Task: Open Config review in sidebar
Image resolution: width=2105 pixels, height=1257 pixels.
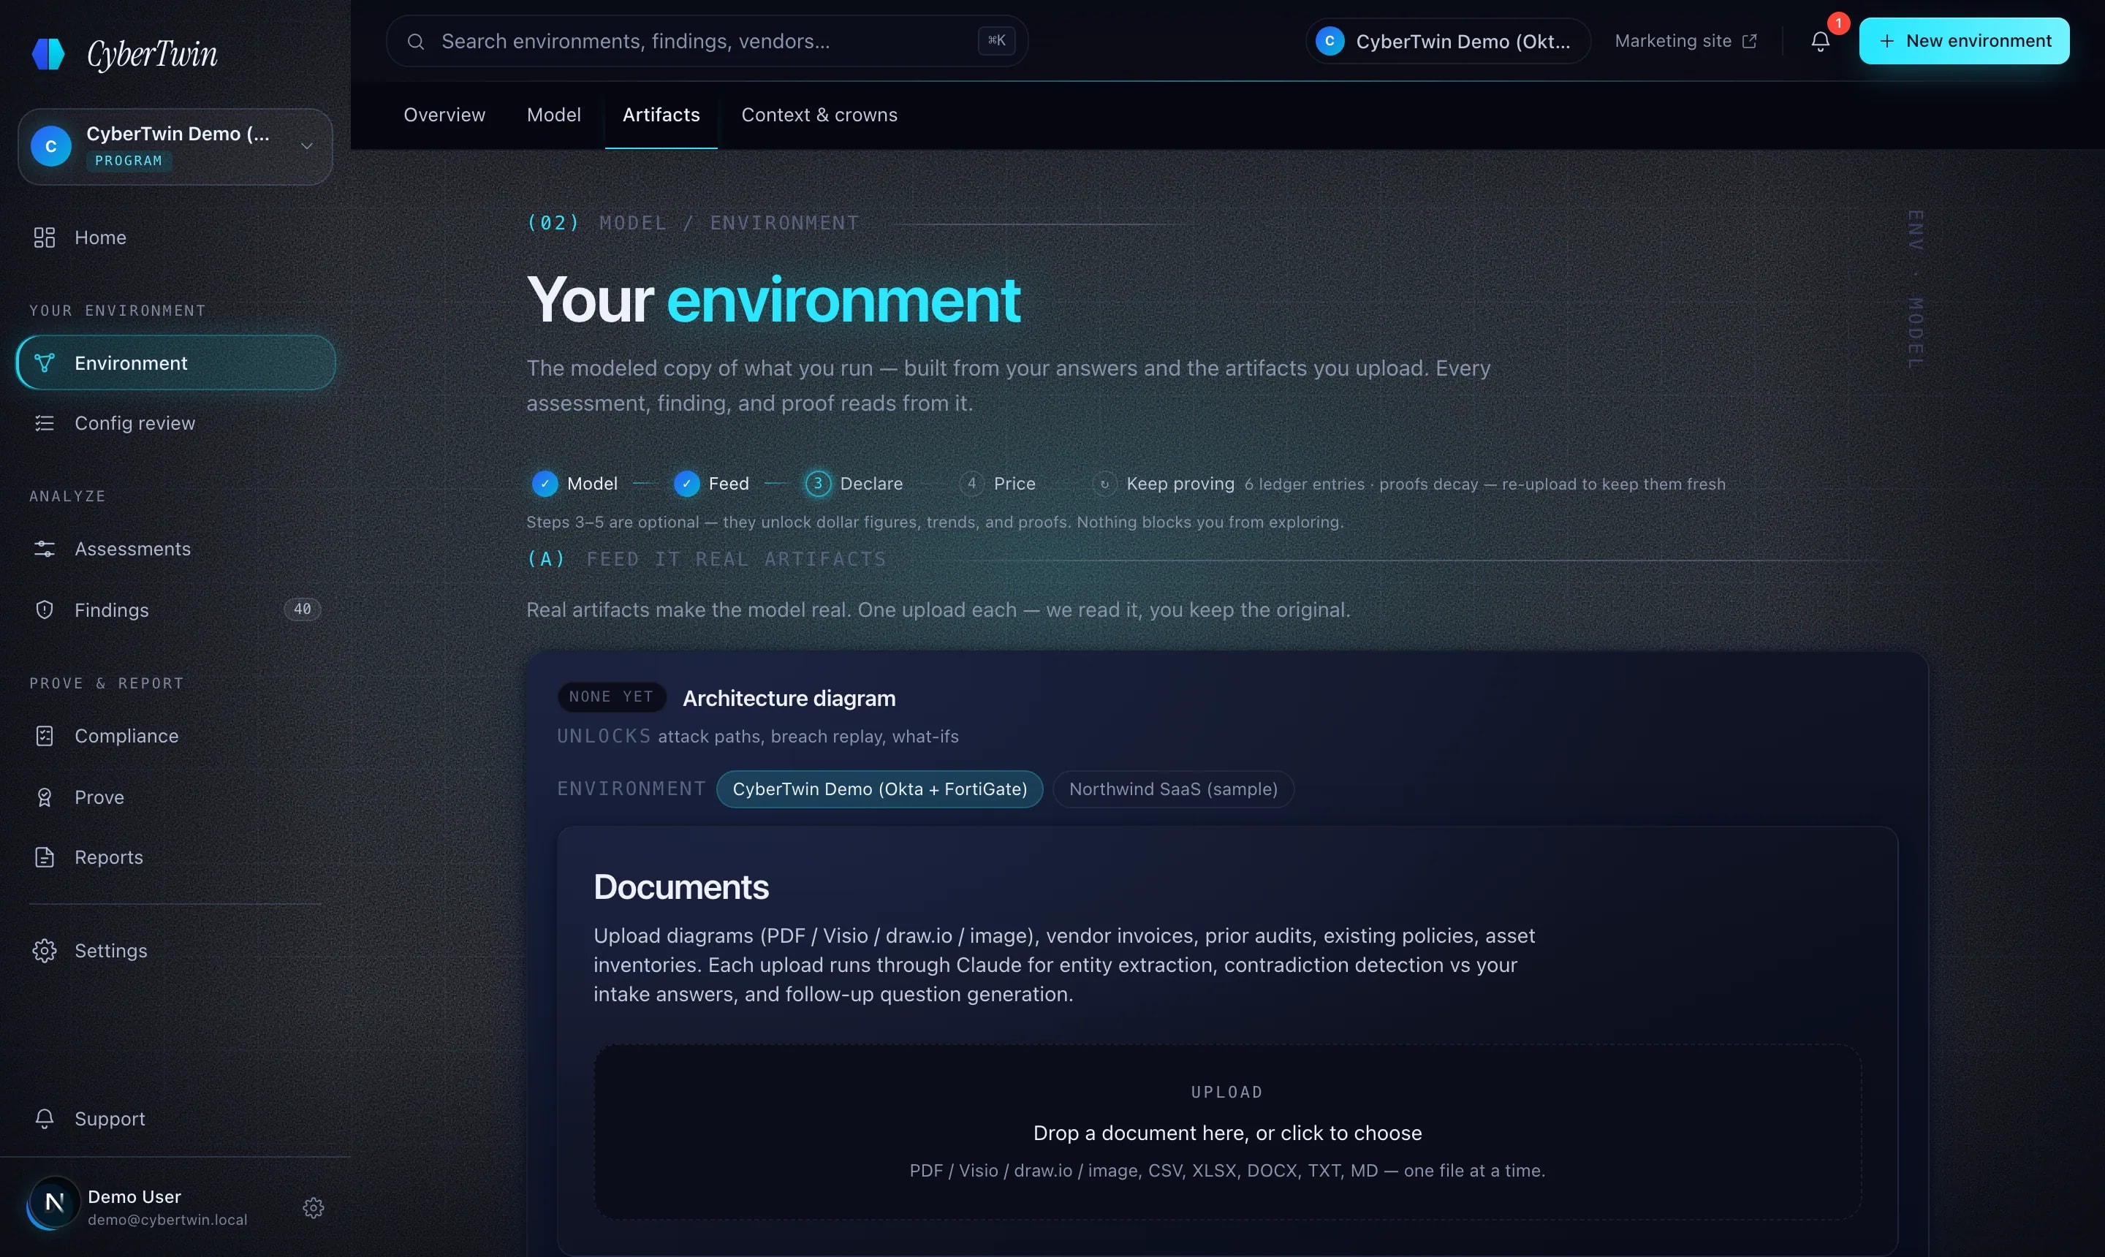Action: [175, 422]
